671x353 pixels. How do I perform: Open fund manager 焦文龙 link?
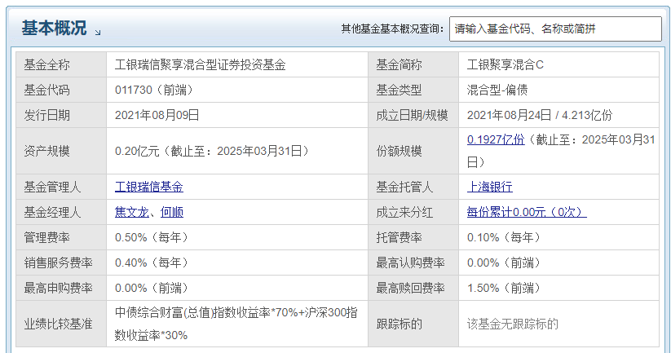click(132, 212)
